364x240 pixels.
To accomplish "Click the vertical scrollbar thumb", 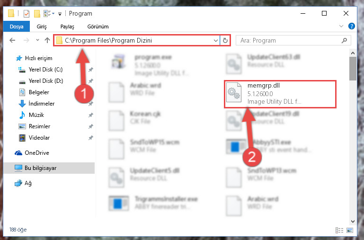I will (353, 69).
